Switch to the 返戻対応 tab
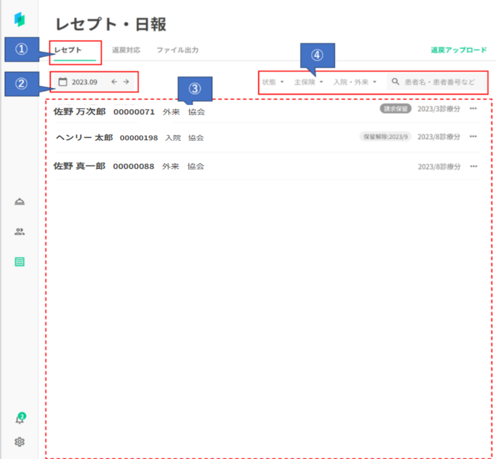Screen dimensions: 496x459 tap(126, 50)
